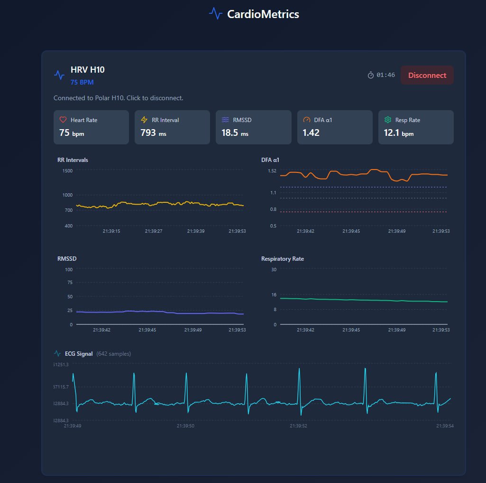Click 'Connected to Polar H10' status message
486x483 pixels.
[119, 98]
